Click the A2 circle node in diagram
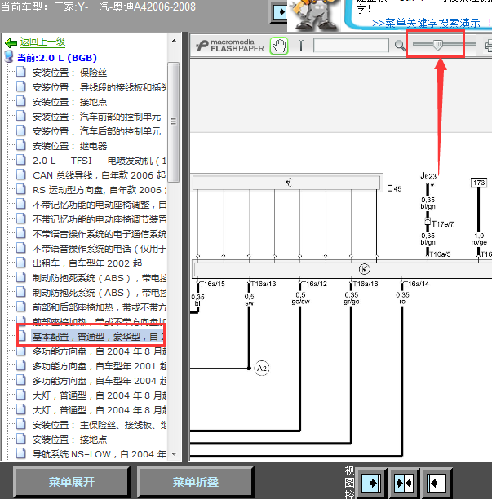The image size is (492, 499). (x=262, y=369)
